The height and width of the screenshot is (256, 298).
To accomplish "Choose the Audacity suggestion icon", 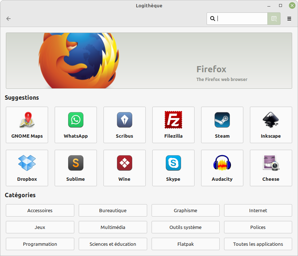I will 222,163.
